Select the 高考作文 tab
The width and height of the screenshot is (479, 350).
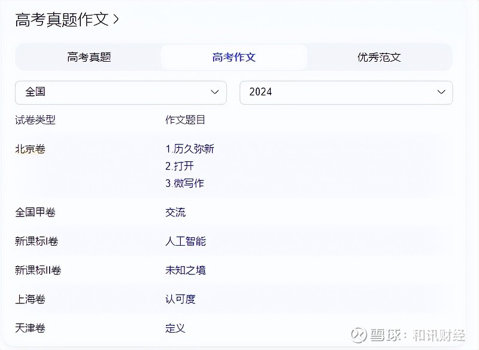pos(234,58)
